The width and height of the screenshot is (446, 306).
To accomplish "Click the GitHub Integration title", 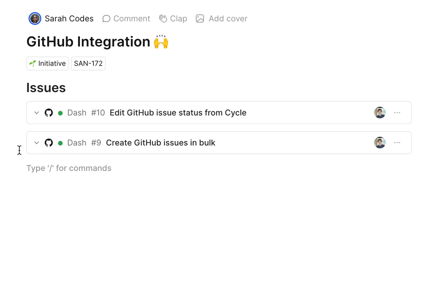I will tap(88, 42).
